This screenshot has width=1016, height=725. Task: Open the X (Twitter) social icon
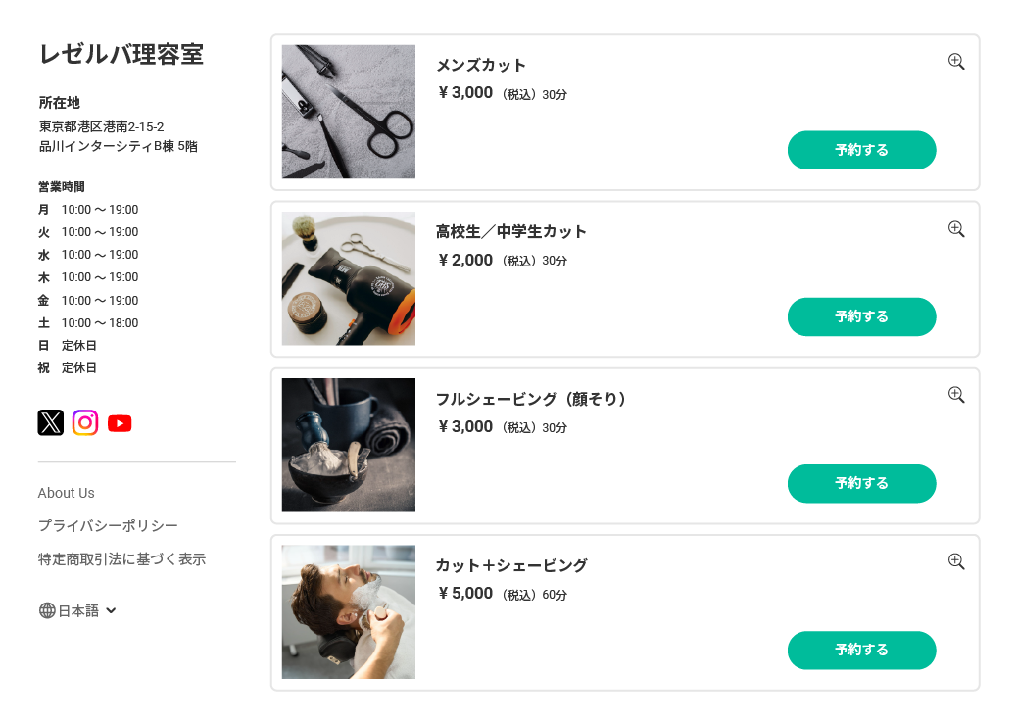[51, 422]
